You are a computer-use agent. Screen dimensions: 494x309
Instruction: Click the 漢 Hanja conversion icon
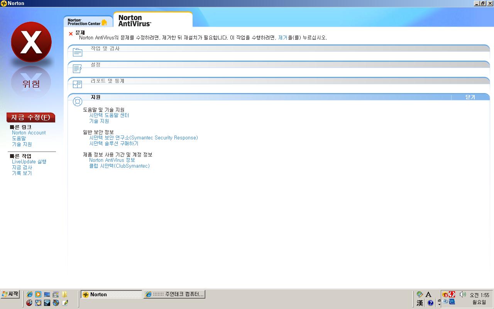pyautogui.click(x=420, y=303)
